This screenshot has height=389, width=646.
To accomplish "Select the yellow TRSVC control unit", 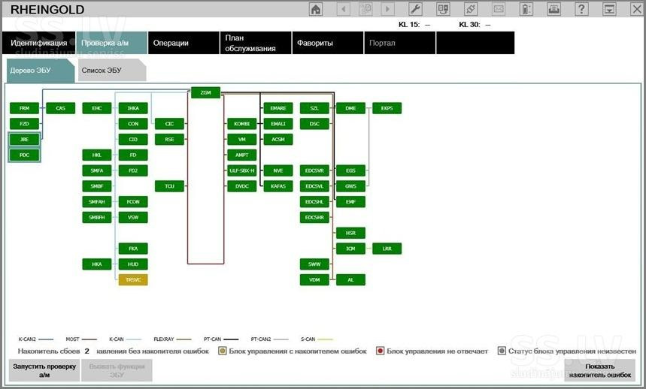I will pos(133,279).
